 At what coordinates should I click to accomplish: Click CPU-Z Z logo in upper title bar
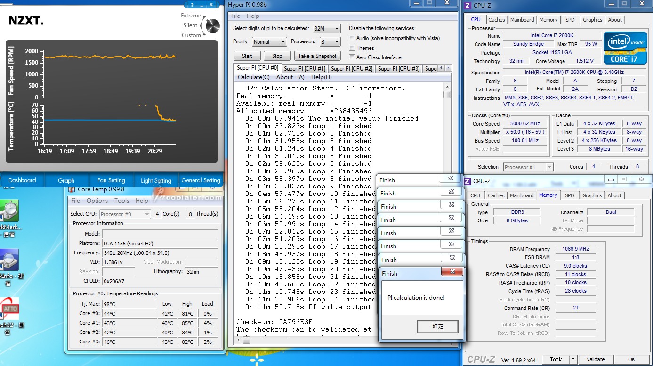point(468,6)
